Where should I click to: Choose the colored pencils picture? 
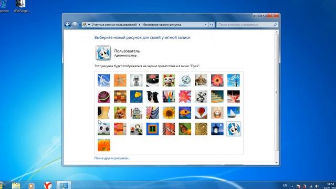click(x=169, y=97)
